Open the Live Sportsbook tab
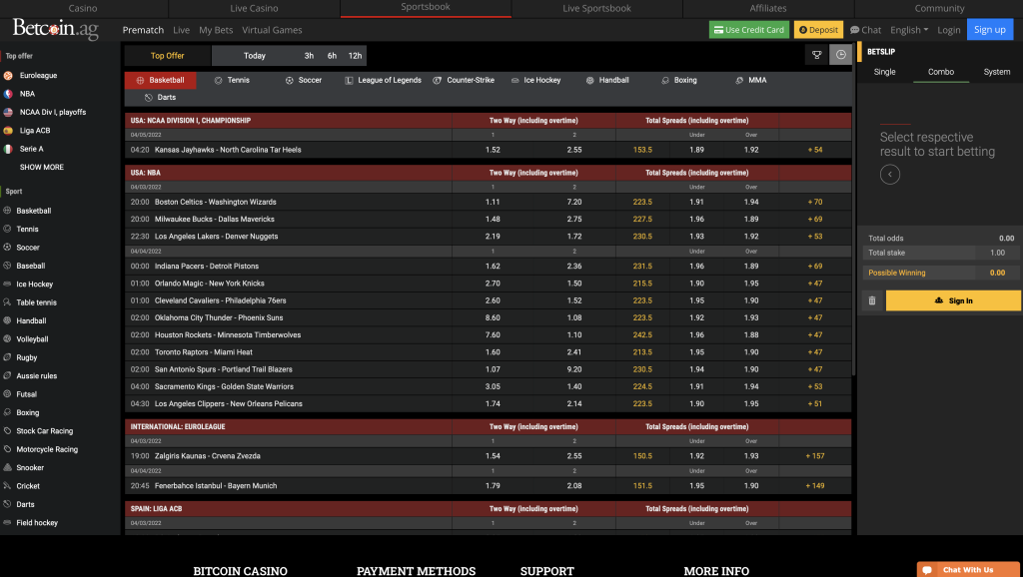Image resolution: width=1023 pixels, height=577 pixels. coord(597,8)
